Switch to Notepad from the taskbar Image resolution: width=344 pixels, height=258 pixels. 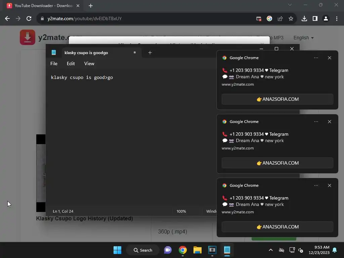coord(227,250)
